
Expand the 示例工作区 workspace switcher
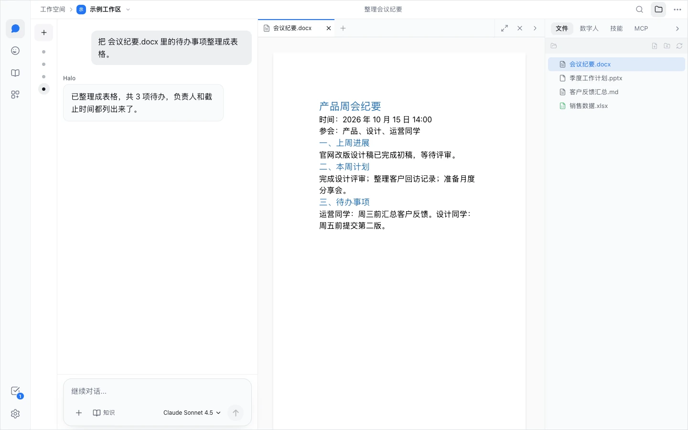[103, 10]
